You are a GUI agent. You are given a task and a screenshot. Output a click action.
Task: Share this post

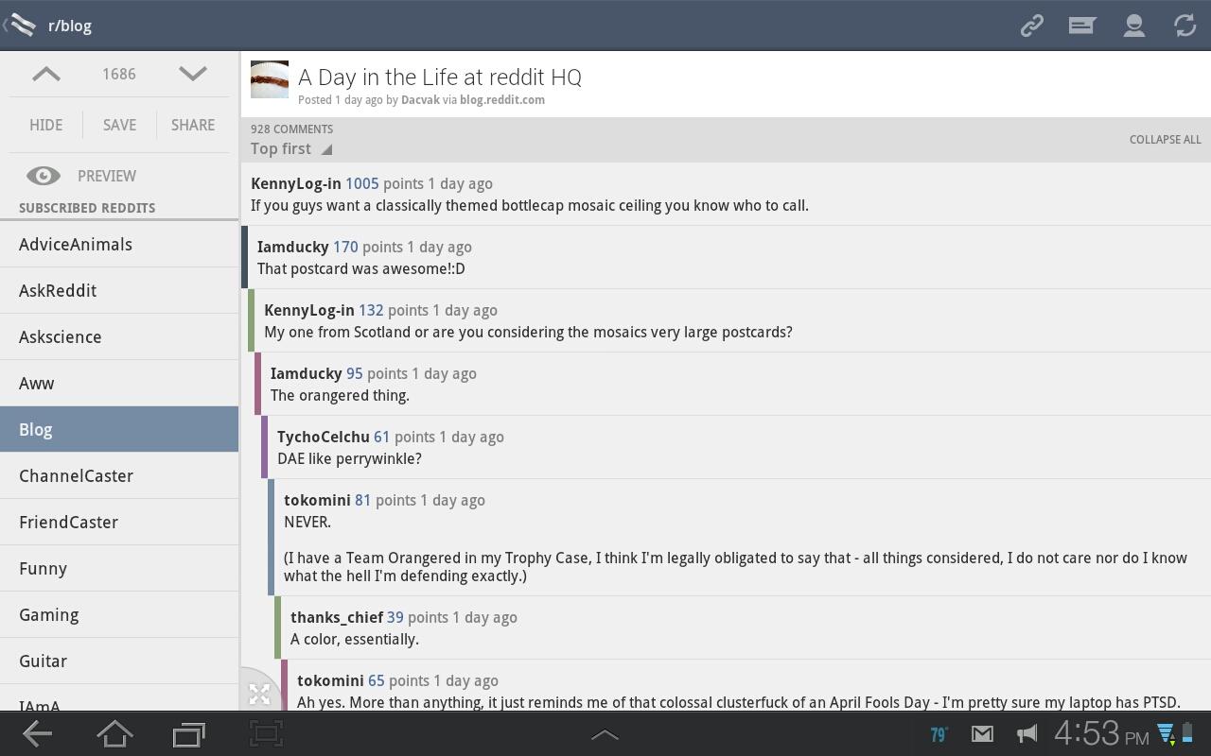192,125
